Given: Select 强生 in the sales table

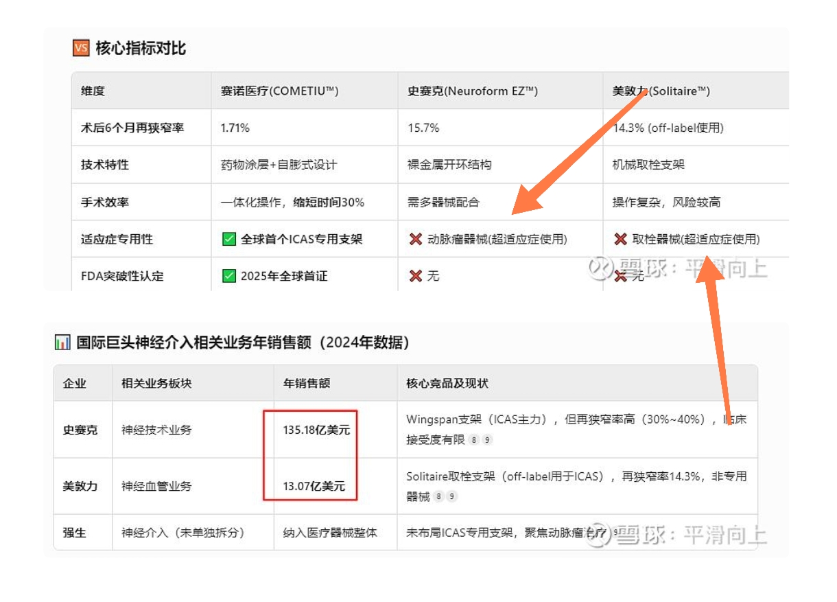Looking at the screenshot, I should click(x=75, y=532).
